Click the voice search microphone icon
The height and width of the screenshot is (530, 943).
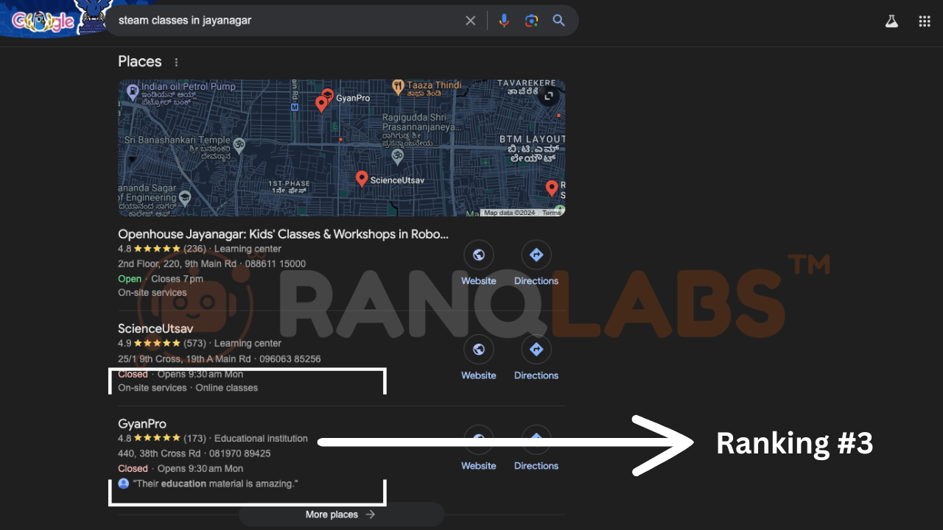(x=504, y=21)
